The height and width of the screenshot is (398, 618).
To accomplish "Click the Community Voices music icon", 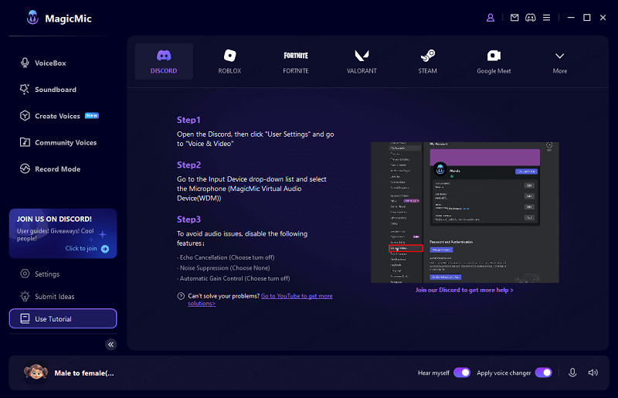I will tap(25, 142).
